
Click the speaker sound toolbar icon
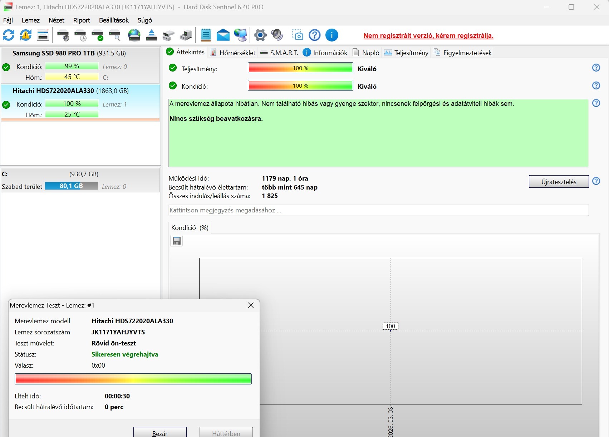coord(277,35)
